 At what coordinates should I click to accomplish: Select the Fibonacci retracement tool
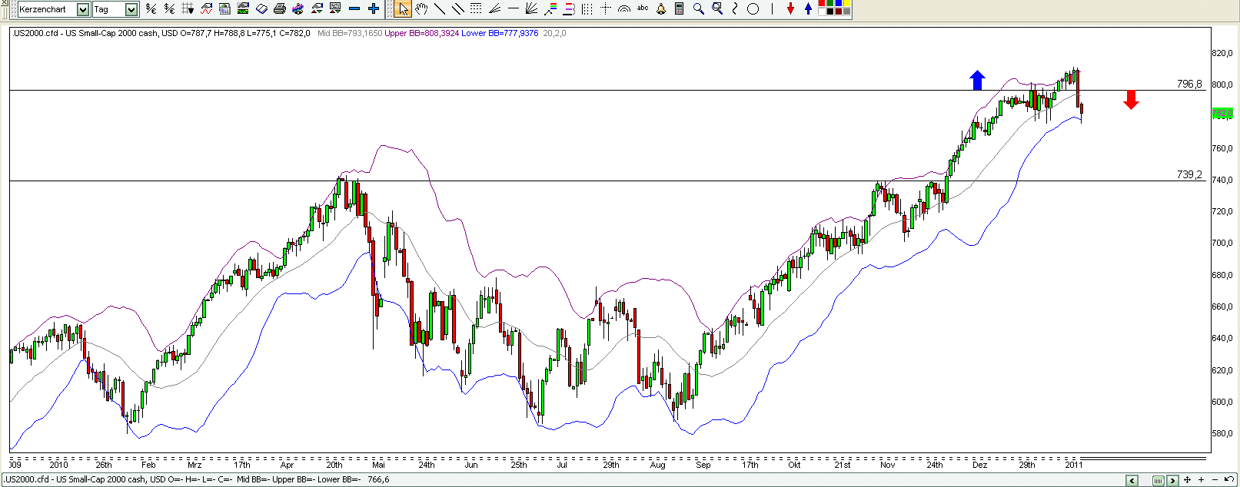pos(569,9)
